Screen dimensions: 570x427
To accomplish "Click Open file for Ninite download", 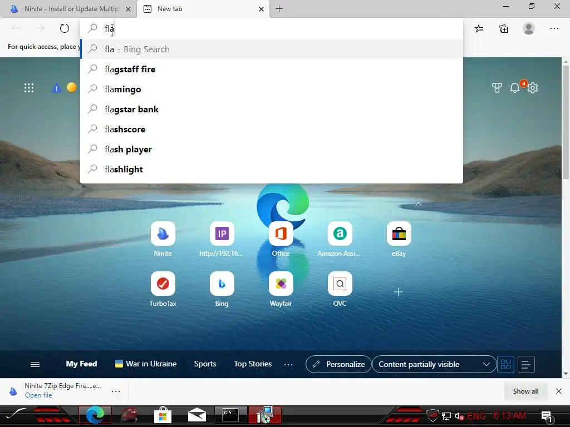I will tap(38, 395).
